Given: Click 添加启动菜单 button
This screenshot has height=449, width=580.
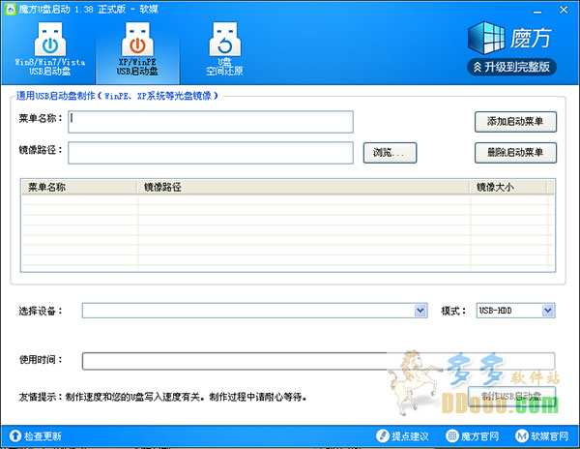Looking at the screenshot, I should click(515, 121).
